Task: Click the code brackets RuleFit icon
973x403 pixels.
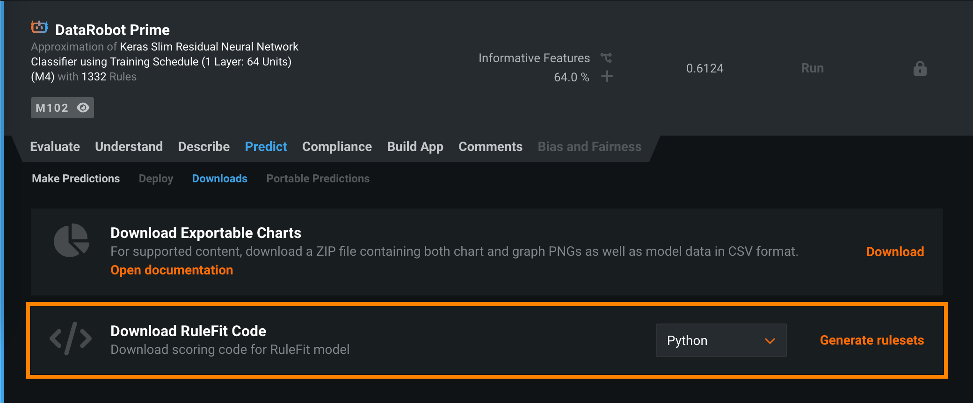Action: tap(71, 338)
